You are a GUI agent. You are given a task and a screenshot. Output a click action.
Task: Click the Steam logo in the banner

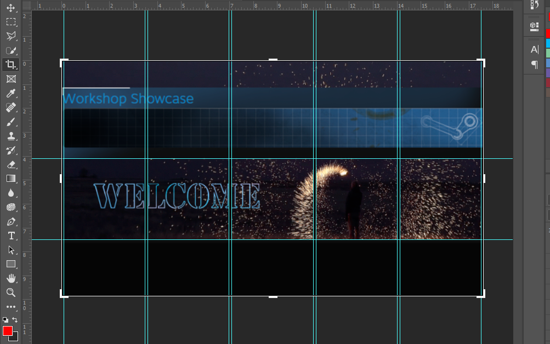point(450,127)
